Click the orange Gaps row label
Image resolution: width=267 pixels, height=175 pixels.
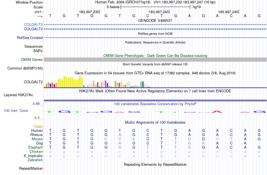pos(38,126)
